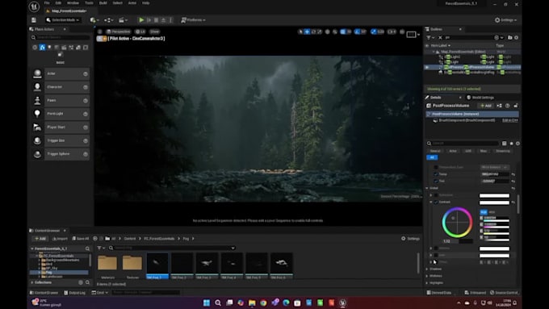Toggle the Tint property checkbox
The image size is (549, 309).
tap(436, 181)
